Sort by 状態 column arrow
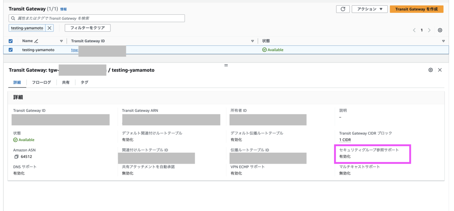The image size is (454, 211). pos(443,41)
